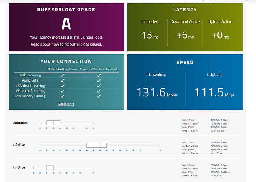Click the Audio Calls bufferbloat column checkmark
Viewport: 256px width, 182px height.
[x=99, y=80]
